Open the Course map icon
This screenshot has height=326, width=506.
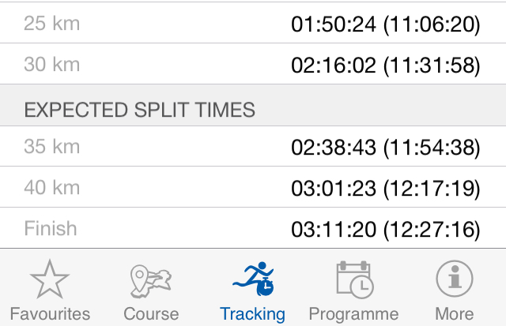(151, 279)
